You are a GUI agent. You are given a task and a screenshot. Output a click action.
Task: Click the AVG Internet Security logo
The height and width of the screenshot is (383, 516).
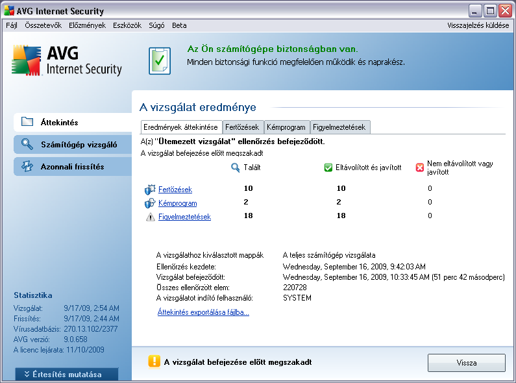[x=67, y=60]
